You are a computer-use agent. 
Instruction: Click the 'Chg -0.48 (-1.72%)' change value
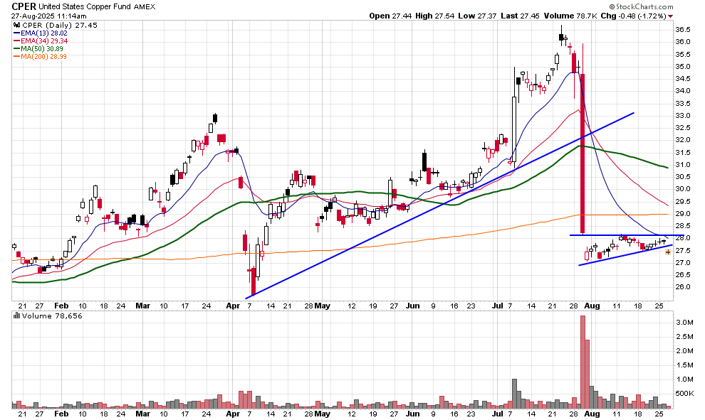click(x=634, y=16)
